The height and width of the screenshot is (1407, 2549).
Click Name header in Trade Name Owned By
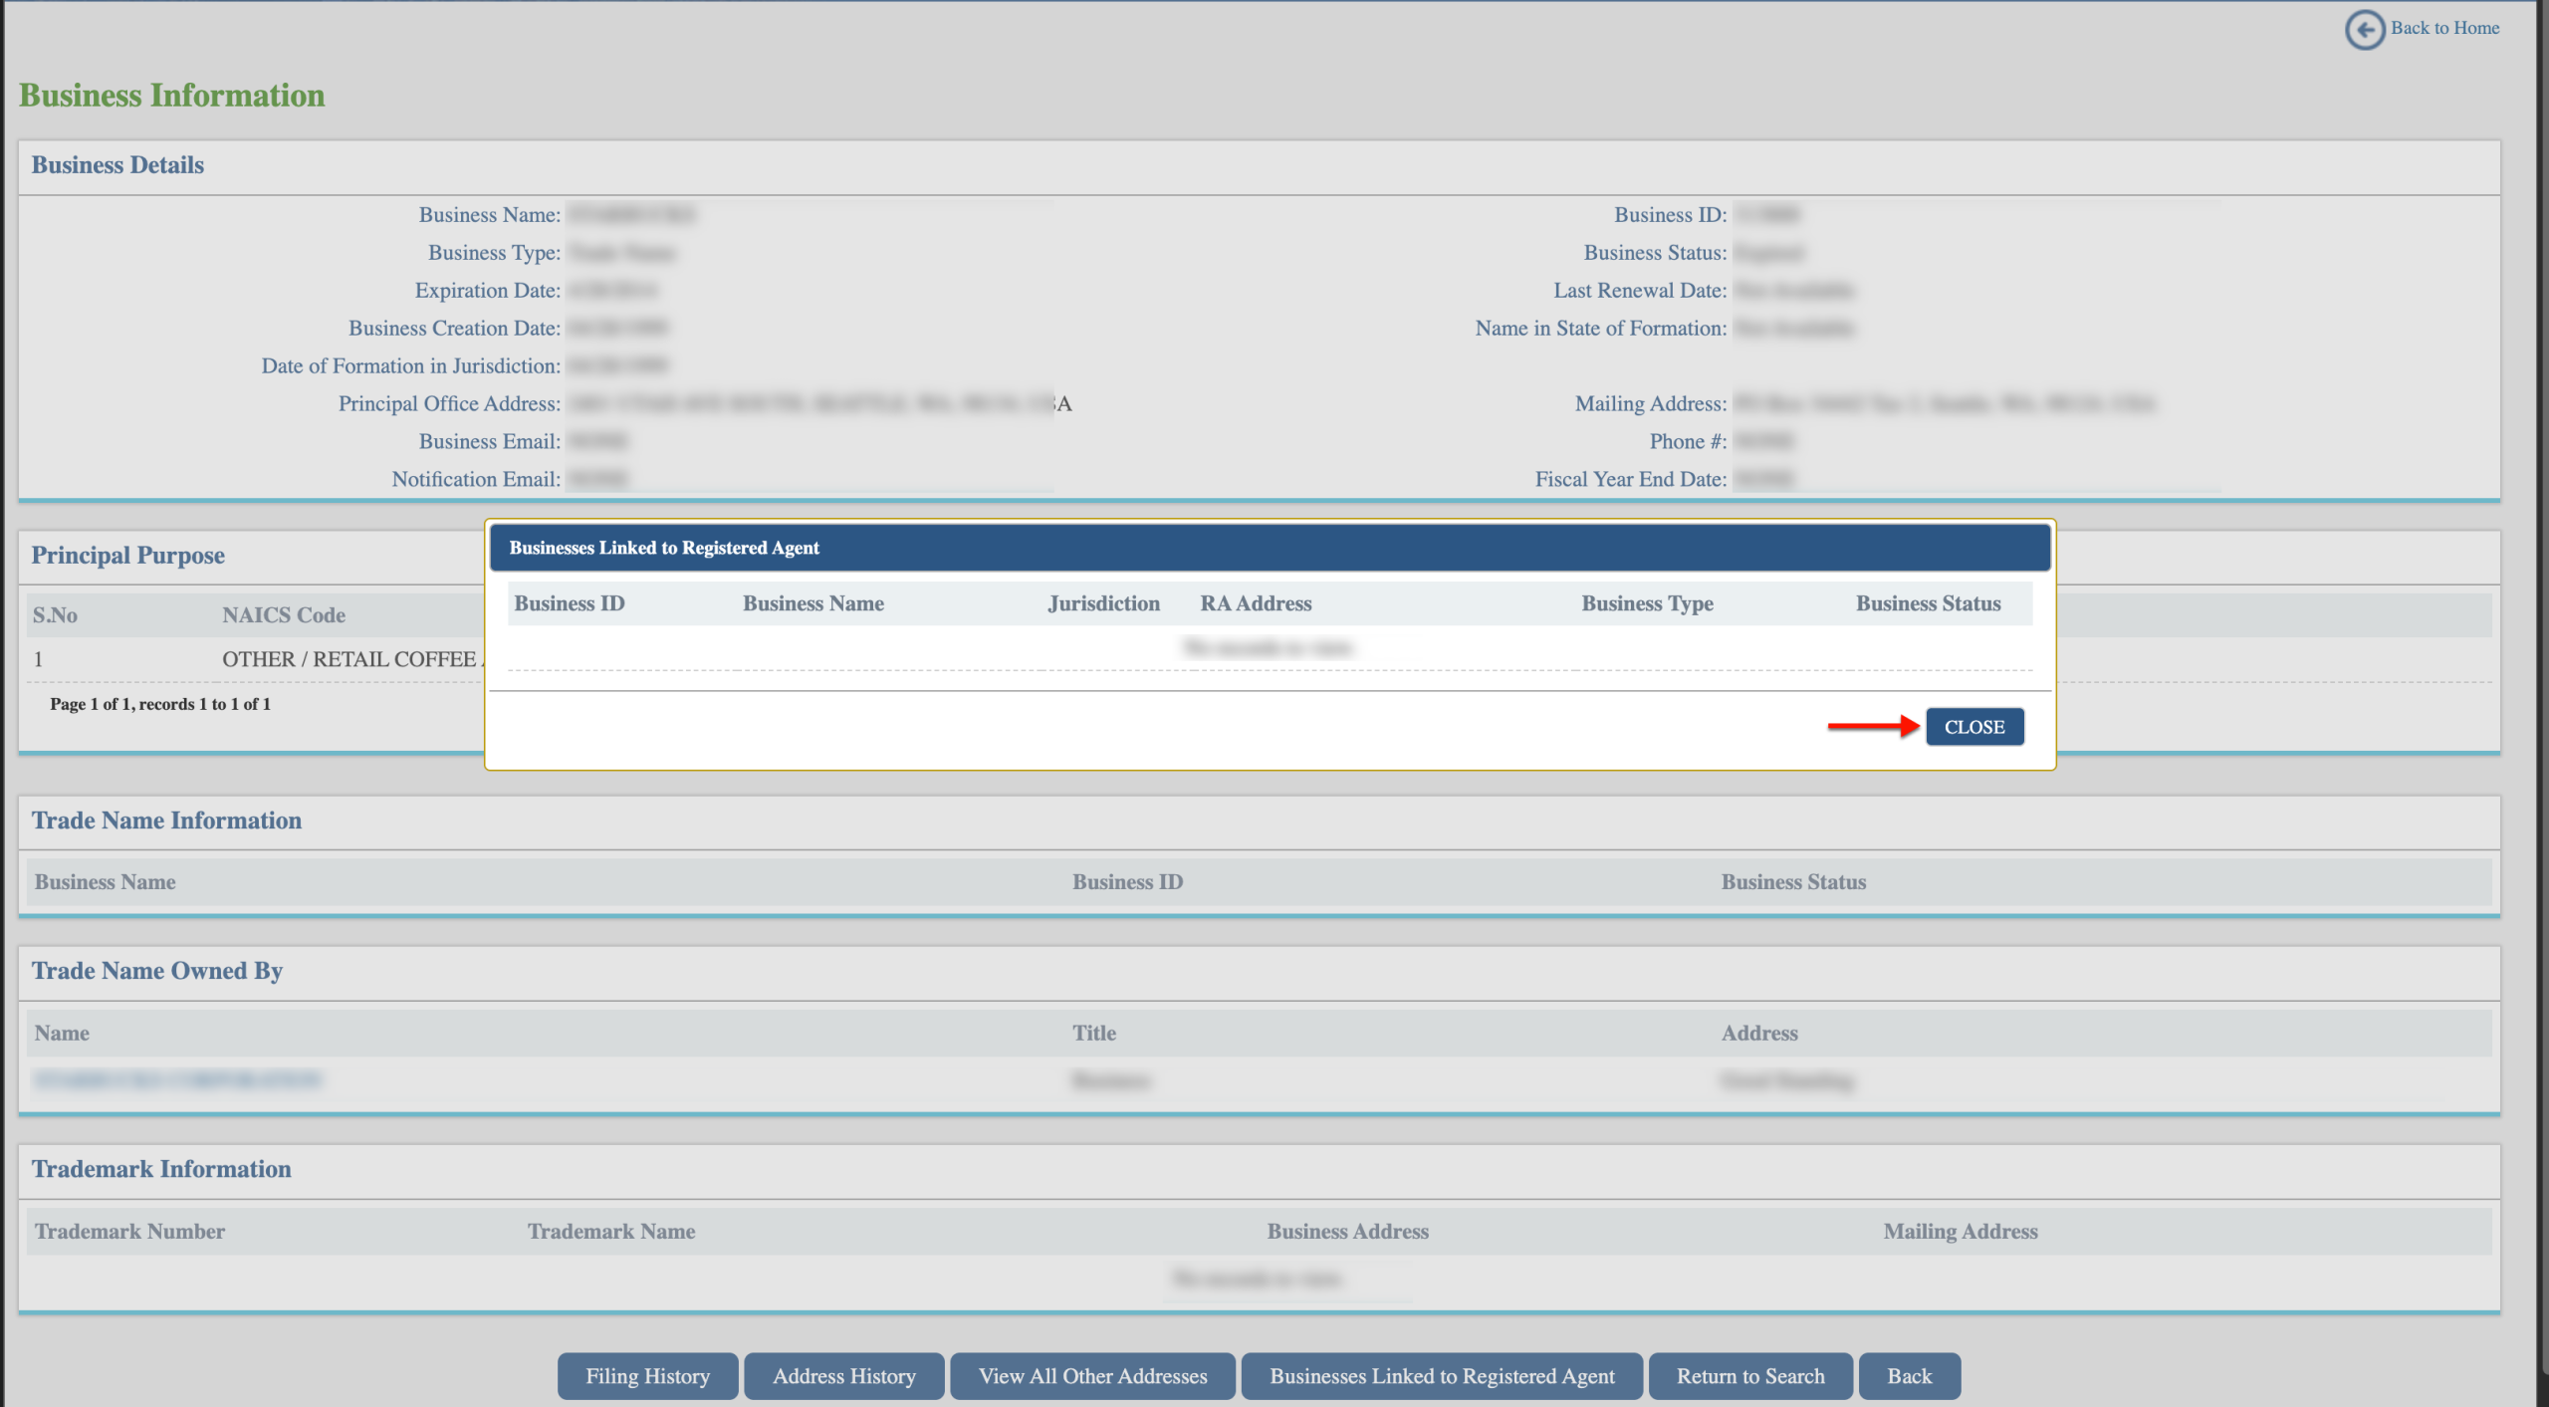pyautogui.click(x=62, y=1034)
